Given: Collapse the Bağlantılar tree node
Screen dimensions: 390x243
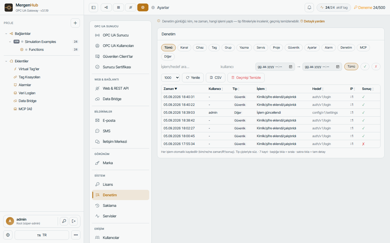Looking at the screenshot, I should 6,34.
